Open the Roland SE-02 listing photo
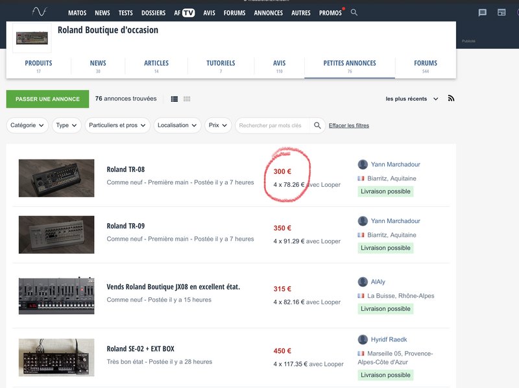The width and height of the screenshot is (519, 388). [56, 358]
